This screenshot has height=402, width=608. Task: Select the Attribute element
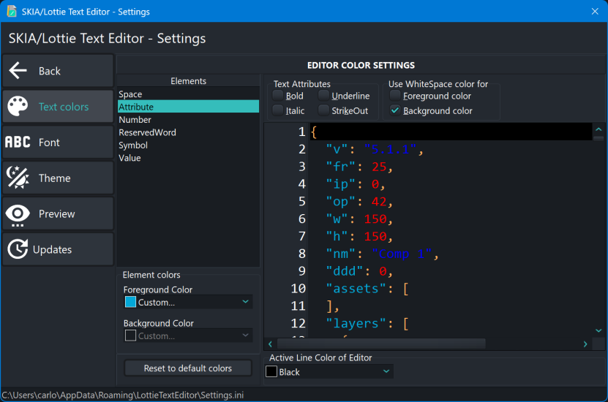189,107
